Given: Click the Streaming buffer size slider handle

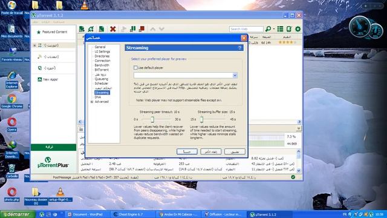Looking at the screenshot, I should (201, 120).
